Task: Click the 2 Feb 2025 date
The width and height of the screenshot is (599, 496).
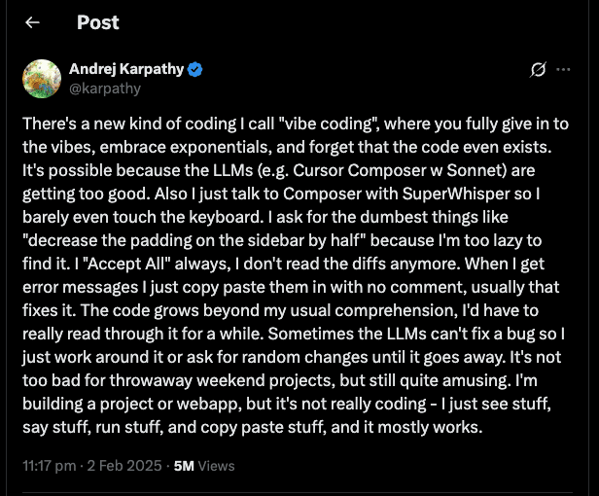Action: pyautogui.click(x=124, y=466)
